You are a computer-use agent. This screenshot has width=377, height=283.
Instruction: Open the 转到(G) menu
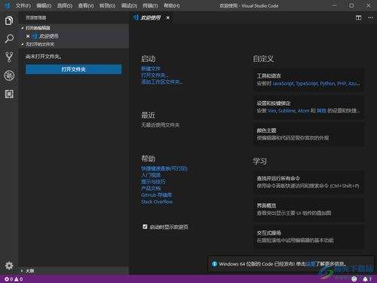[107, 5]
